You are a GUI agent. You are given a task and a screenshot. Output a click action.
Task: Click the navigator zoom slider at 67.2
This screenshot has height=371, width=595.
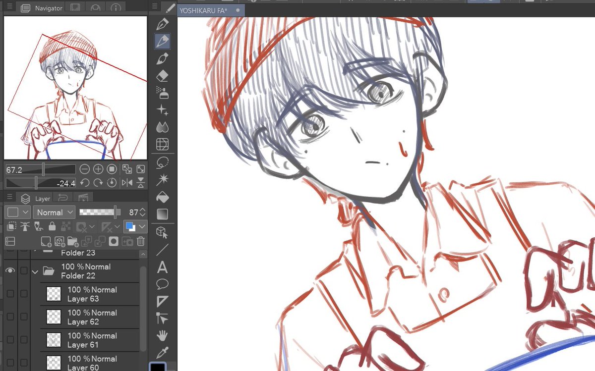[41, 169]
